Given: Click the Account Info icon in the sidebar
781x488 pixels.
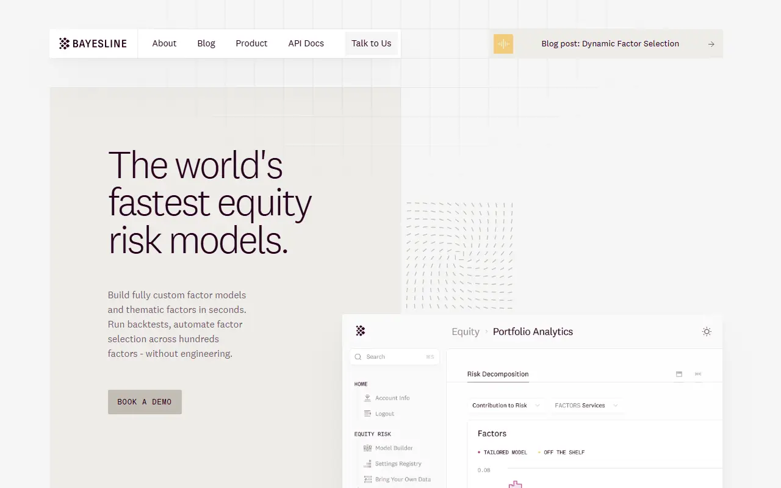Looking at the screenshot, I should pos(367,398).
